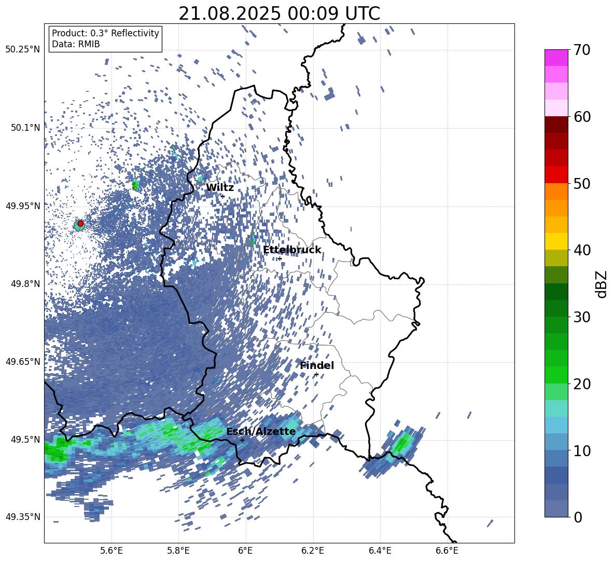Click the 10 value on the colorbar
This screenshot has width=614, height=561.
582,450
